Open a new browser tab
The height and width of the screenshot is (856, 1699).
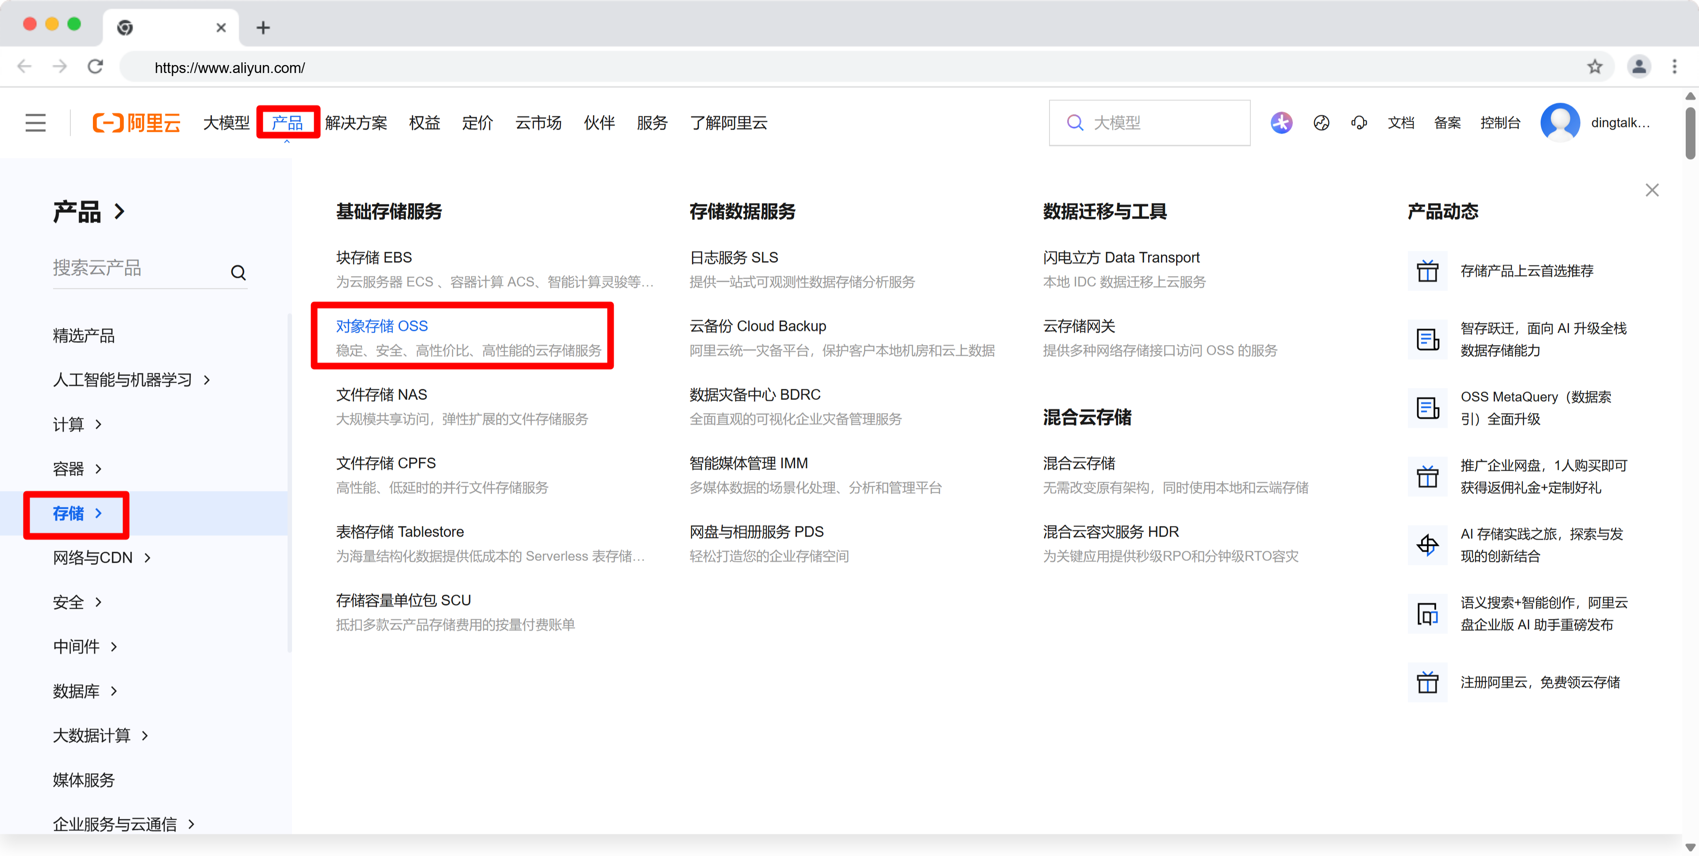pyautogui.click(x=263, y=28)
